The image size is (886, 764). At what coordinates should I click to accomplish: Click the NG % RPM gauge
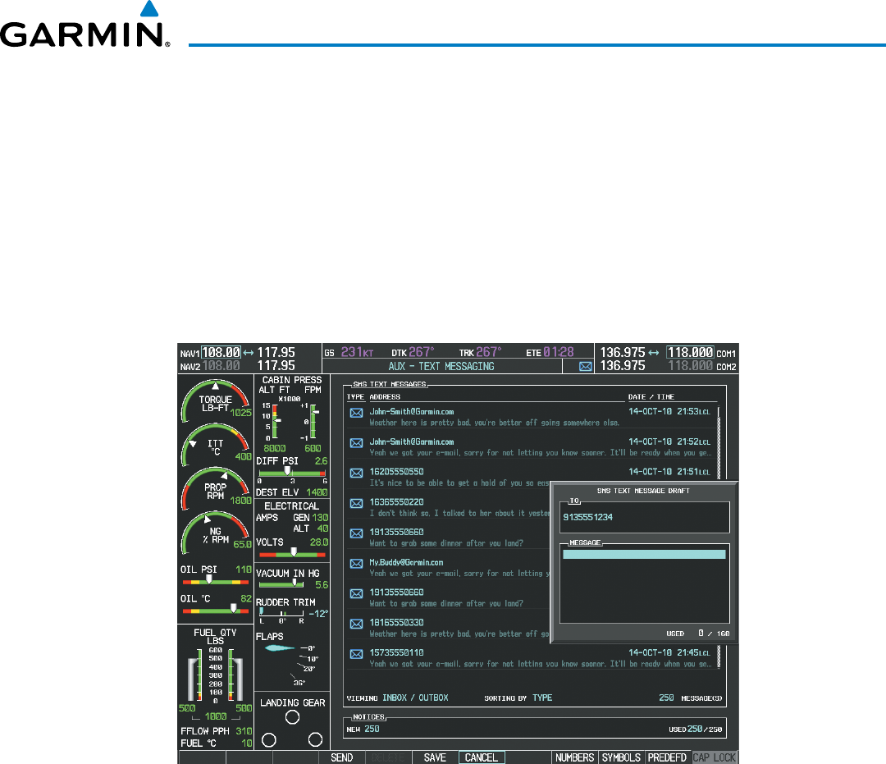[216, 533]
